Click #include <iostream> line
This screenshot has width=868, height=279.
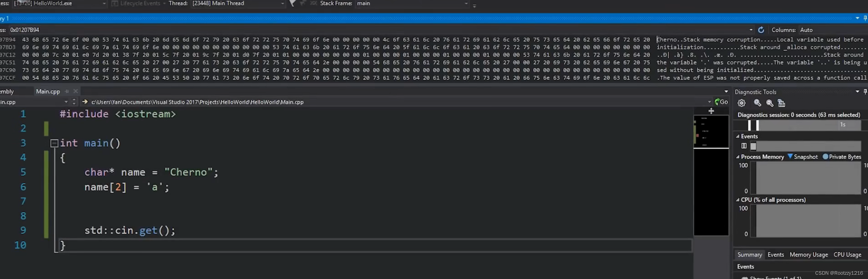tap(118, 114)
